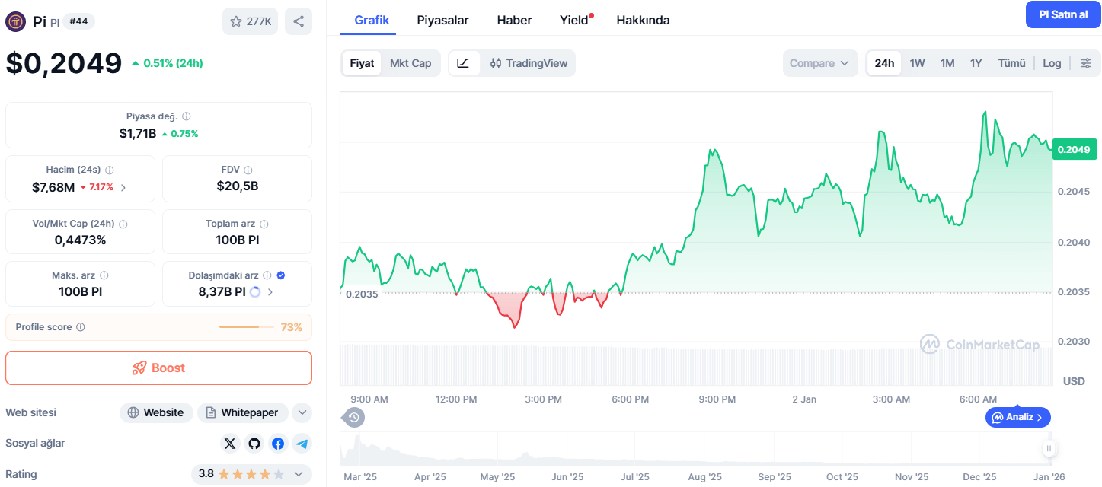
Task: Click the PI Satın al button
Action: pos(1063,14)
